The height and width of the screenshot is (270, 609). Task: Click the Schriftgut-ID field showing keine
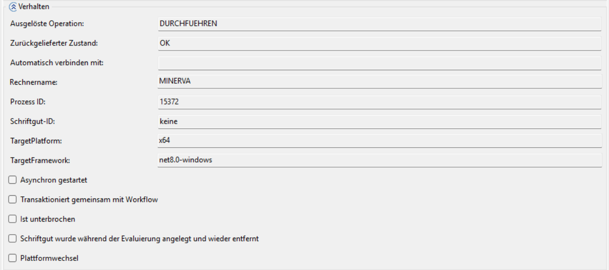[x=379, y=121]
